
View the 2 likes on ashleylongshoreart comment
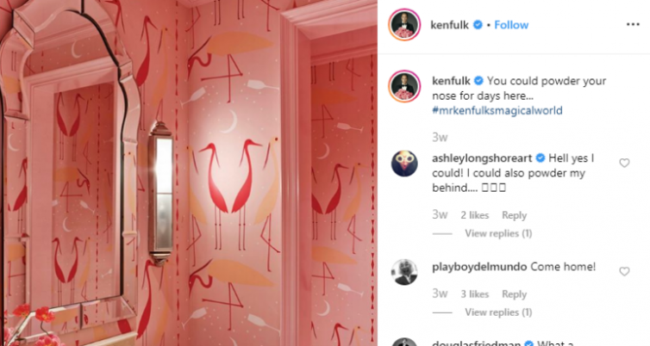pyautogui.click(x=475, y=215)
